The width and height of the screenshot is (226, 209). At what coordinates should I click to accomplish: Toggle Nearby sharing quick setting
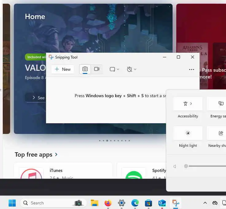click(217, 133)
